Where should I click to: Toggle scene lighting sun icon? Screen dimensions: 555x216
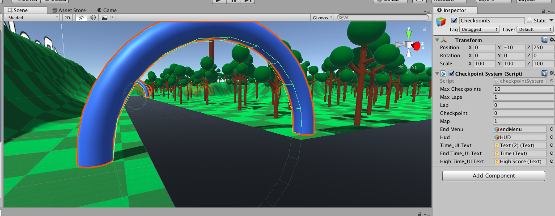[80, 17]
